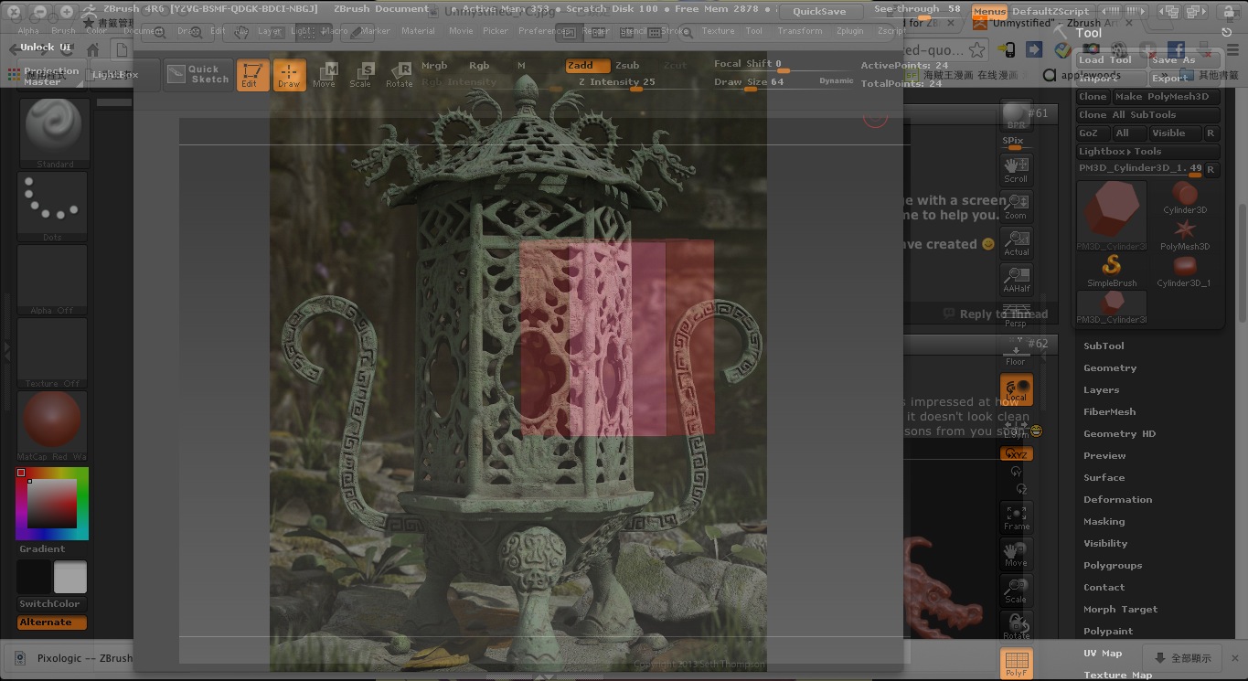
Task: Select the PolyMesh3D star tool
Action: tap(1185, 235)
